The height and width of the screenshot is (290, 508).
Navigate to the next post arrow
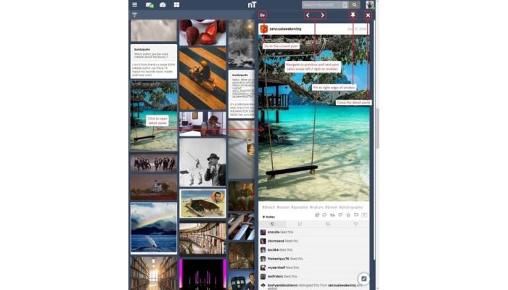322,15
